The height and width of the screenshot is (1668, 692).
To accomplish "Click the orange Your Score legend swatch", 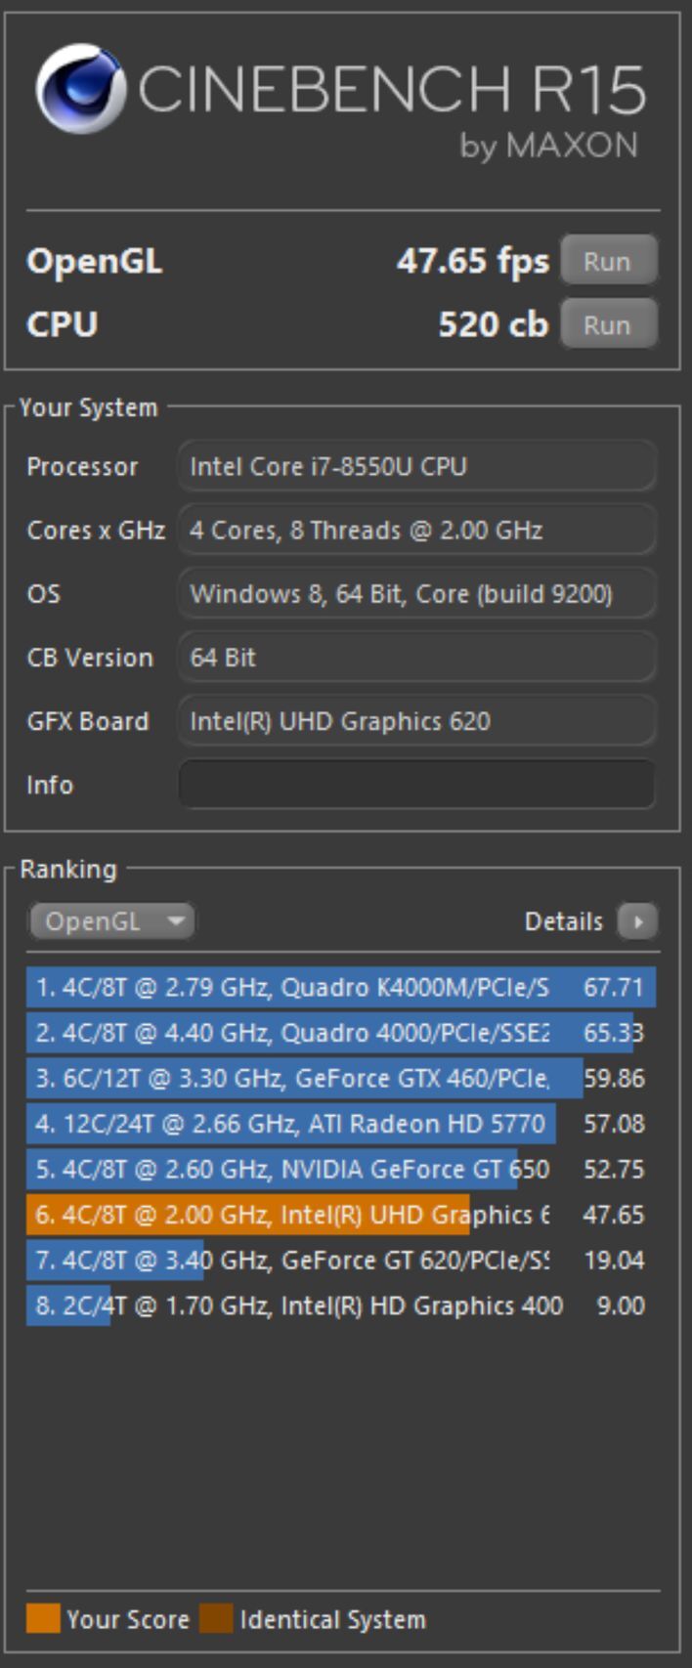I will 43,1618.
